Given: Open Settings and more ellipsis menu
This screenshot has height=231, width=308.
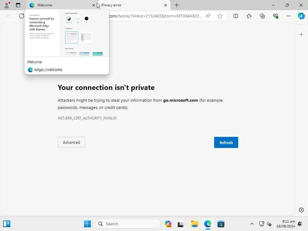Looking at the screenshot, I should click(288, 16).
